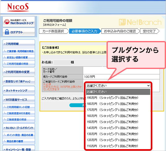Select 160万円 option from dropdown
The width and height of the screenshot is (166, 151).
[118, 116]
